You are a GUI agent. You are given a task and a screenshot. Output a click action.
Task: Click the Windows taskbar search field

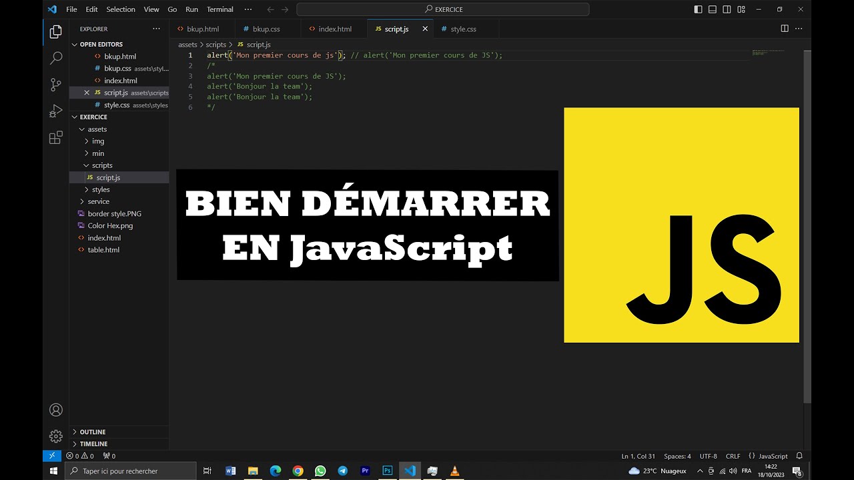[x=131, y=471]
